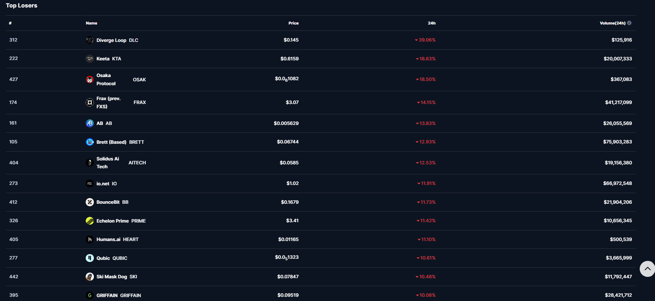Sort table by Price column header
The image size is (655, 301).
[293, 23]
